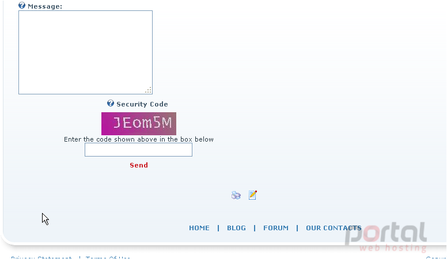
Task: Click the help icon beside Message label
Action: click(22, 5)
